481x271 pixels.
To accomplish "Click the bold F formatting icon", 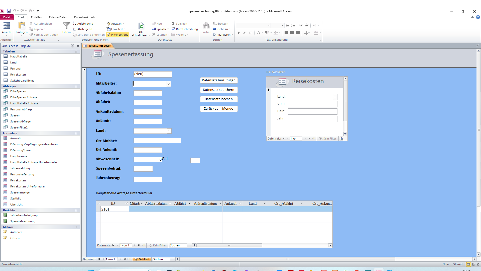I will tap(239, 33).
